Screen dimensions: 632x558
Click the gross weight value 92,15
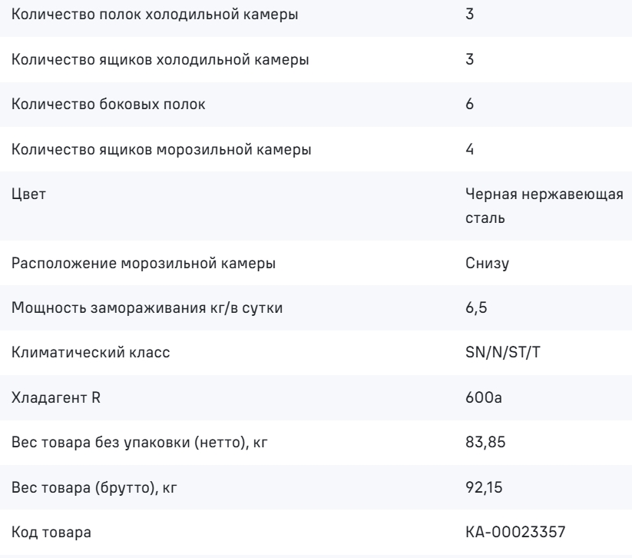(484, 488)
